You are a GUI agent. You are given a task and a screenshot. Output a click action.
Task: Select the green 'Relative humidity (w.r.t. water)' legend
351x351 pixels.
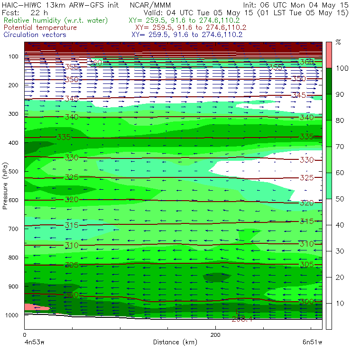click(56, 20)
